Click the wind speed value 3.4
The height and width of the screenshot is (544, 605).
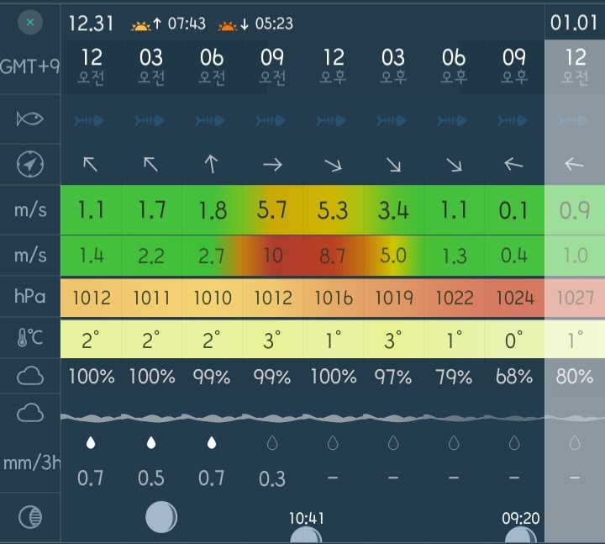[x=393, y=210]
